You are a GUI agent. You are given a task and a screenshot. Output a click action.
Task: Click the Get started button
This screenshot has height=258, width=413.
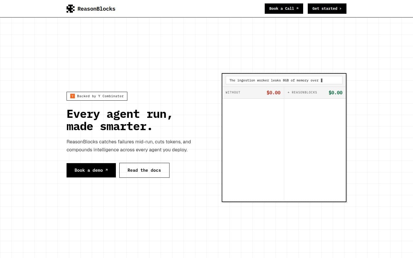pyautogui.click(x=327, y=9)
